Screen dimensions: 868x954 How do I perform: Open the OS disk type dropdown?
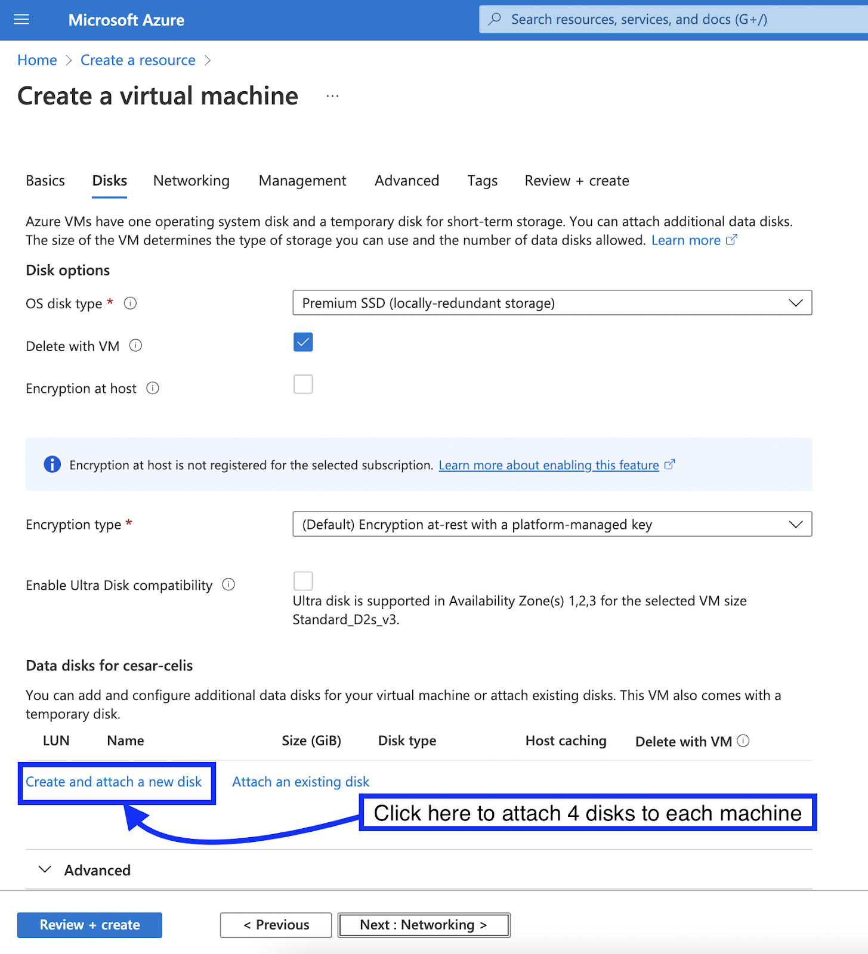coord(552,303)
